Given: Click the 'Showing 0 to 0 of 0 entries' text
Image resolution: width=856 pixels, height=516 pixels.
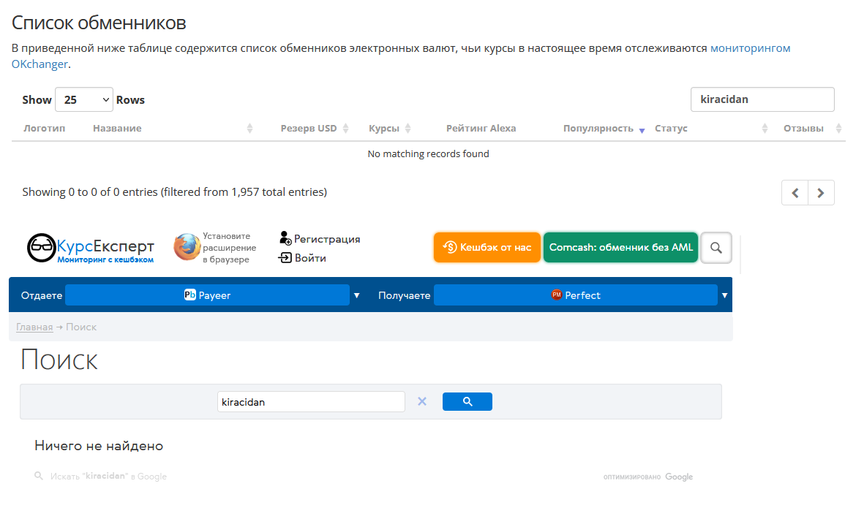Looking at the screenshot, I should tap(175, 192).
